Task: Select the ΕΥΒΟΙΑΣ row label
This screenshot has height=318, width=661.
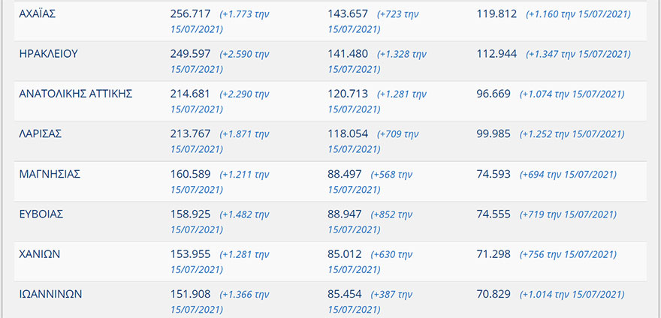Action: point(41,214)
